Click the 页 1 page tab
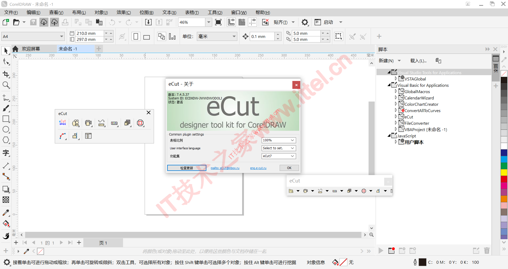The image size is (508, 269). tap(103, 243)
